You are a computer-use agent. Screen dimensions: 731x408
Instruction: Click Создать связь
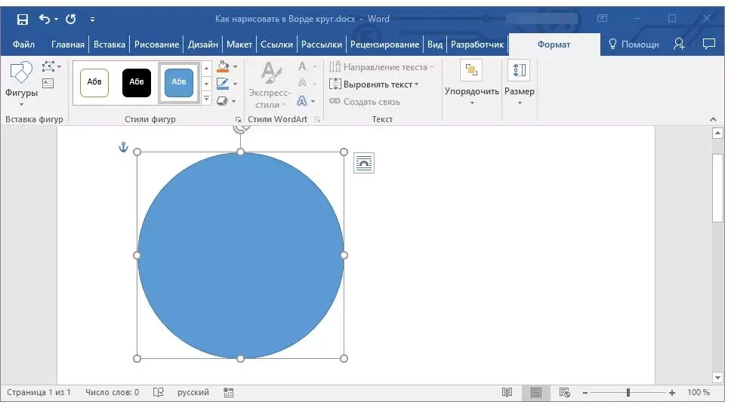click(x=365, y=102)
